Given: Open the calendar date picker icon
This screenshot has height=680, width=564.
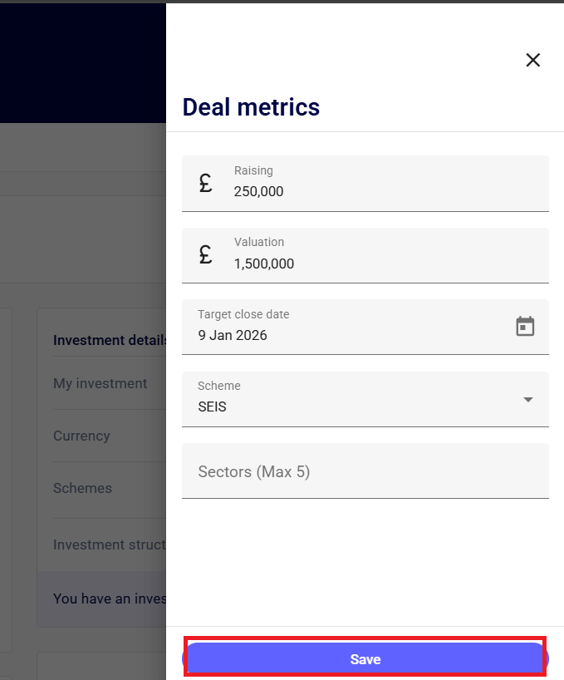Looking at the screenshot, I should pos(525,326).
